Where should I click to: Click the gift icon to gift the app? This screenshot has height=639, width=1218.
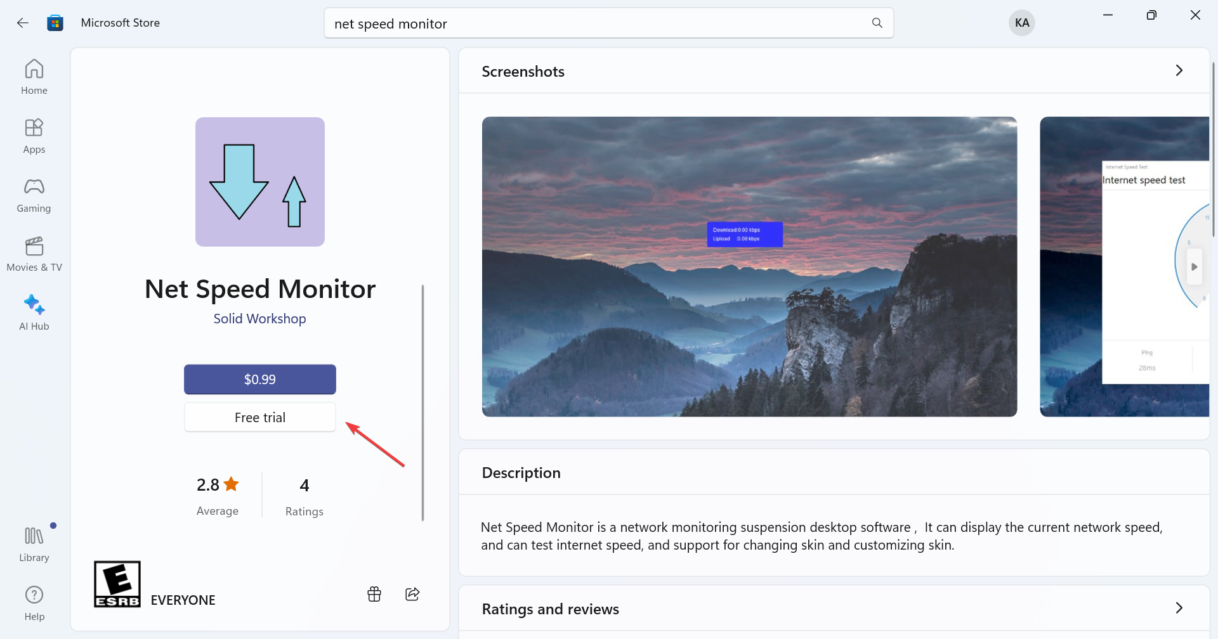(x=374, y=594)
